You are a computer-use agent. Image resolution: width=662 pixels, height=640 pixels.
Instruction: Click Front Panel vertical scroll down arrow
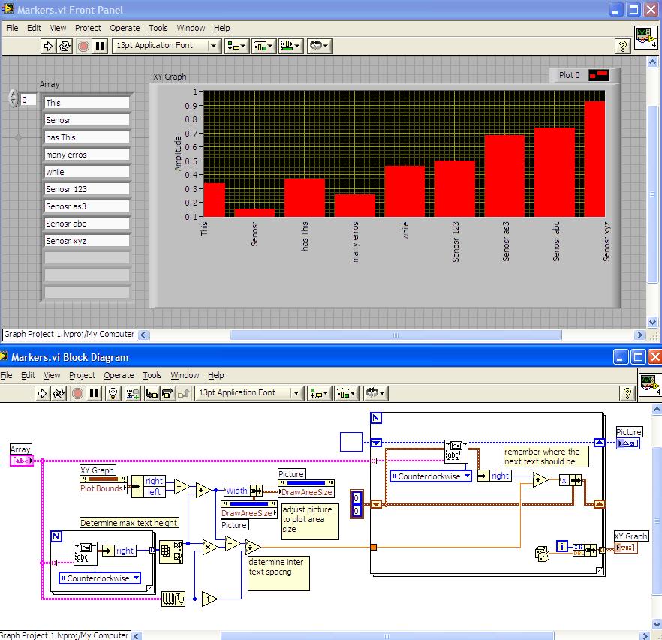point(653,322)
